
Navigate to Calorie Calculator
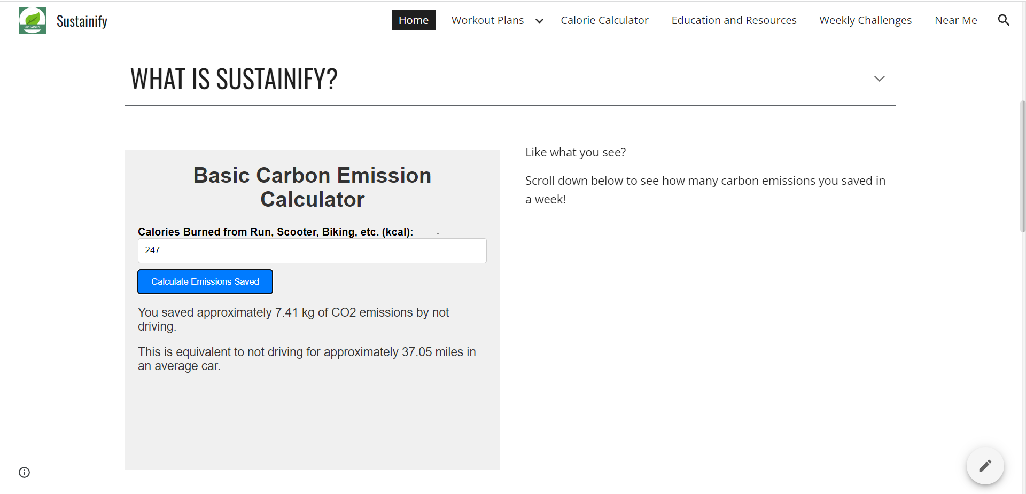(604, 20)
